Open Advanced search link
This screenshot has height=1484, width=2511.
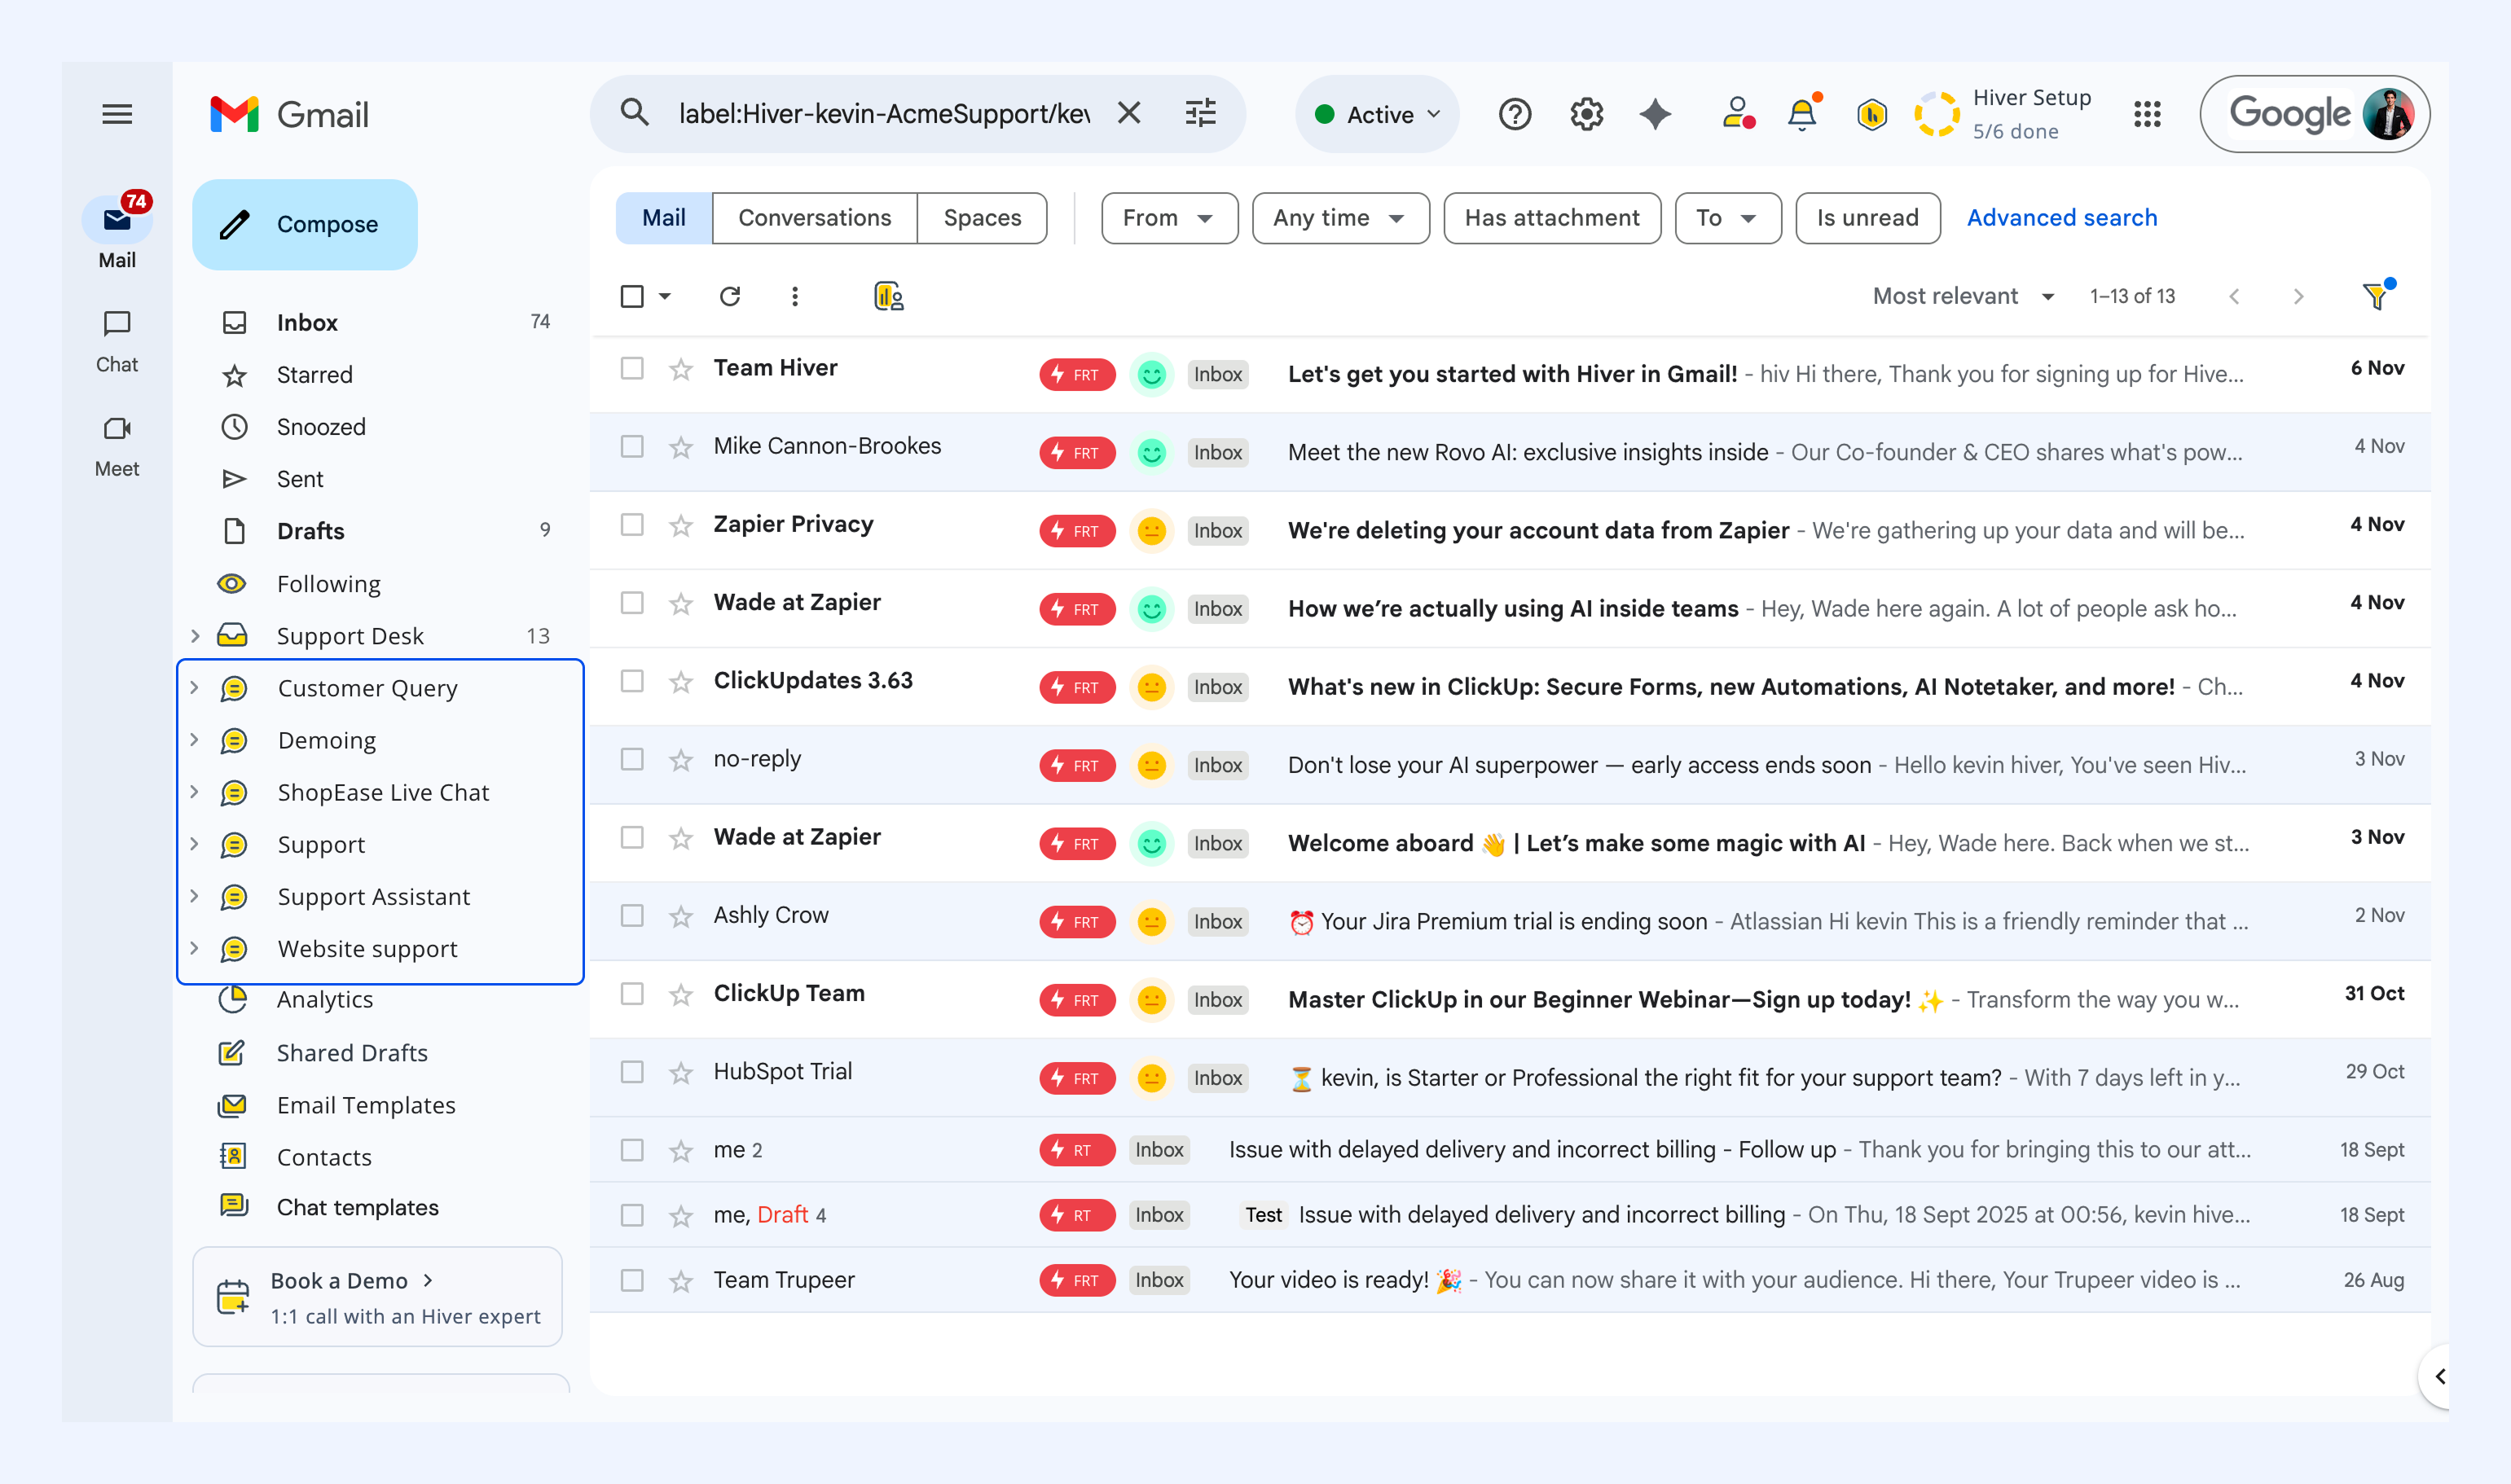click(x=2061, y=218)
